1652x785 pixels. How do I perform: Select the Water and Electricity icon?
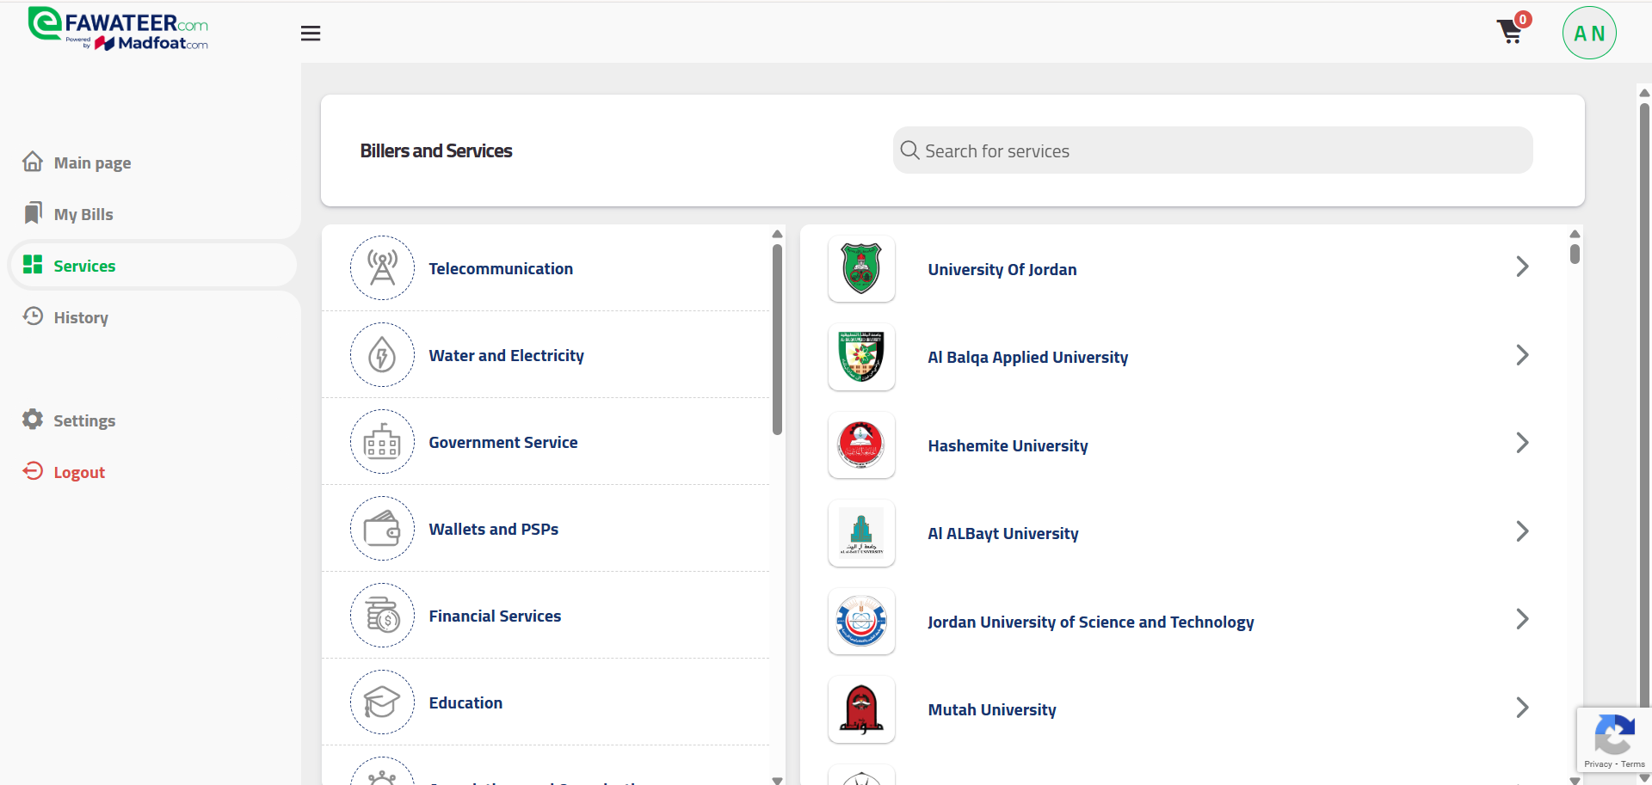click(x=382, y=355)
